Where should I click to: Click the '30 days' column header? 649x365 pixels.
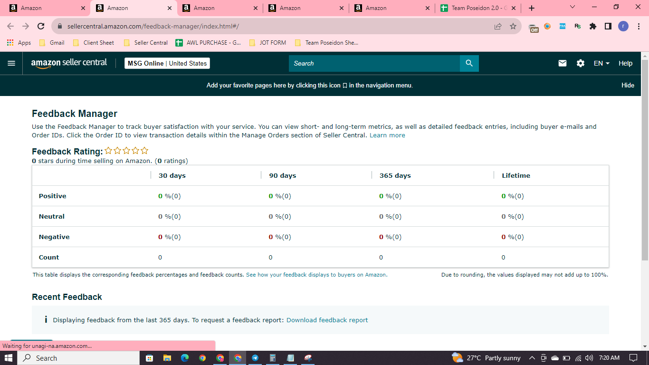[x=172, y=175]
